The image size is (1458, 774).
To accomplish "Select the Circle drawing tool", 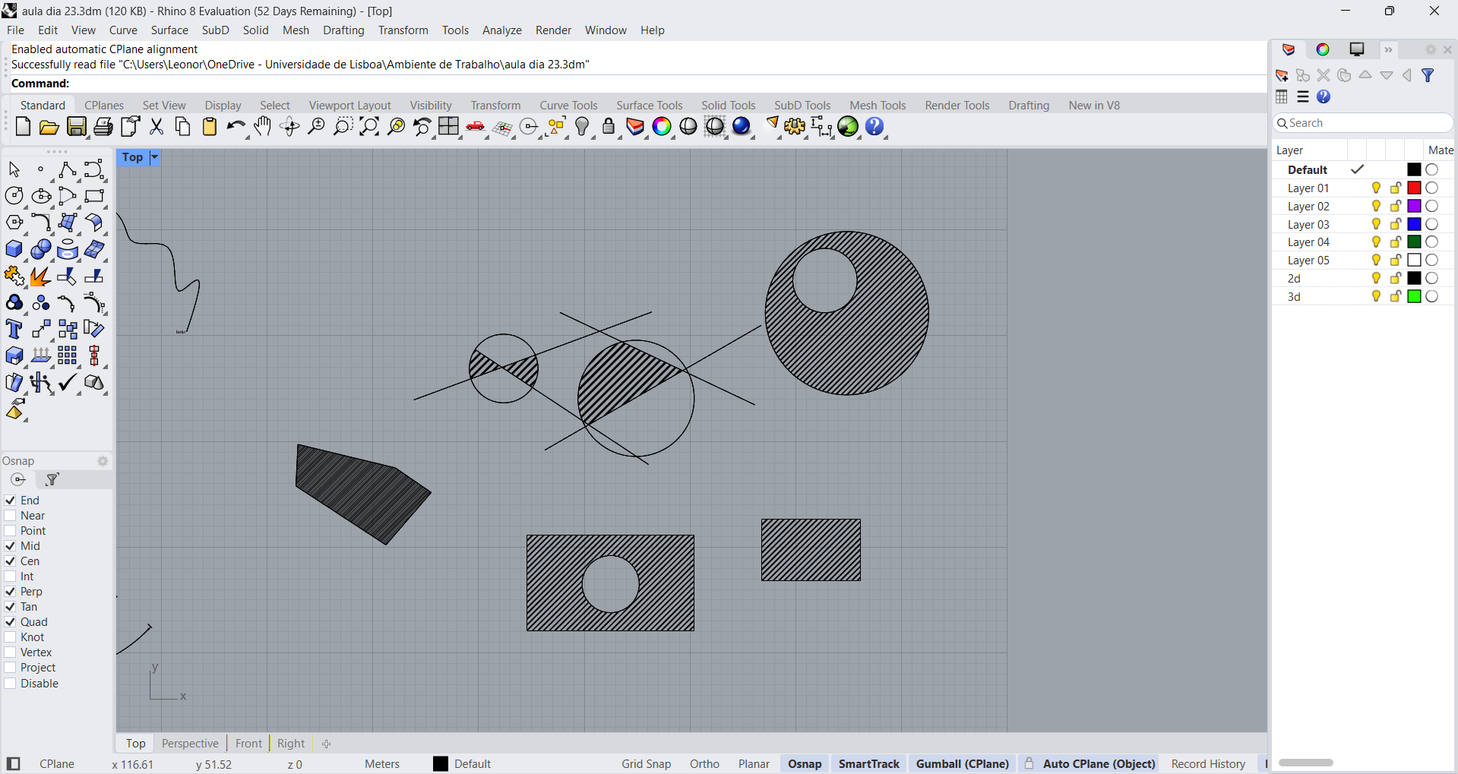I will click(x=14, y=196).
